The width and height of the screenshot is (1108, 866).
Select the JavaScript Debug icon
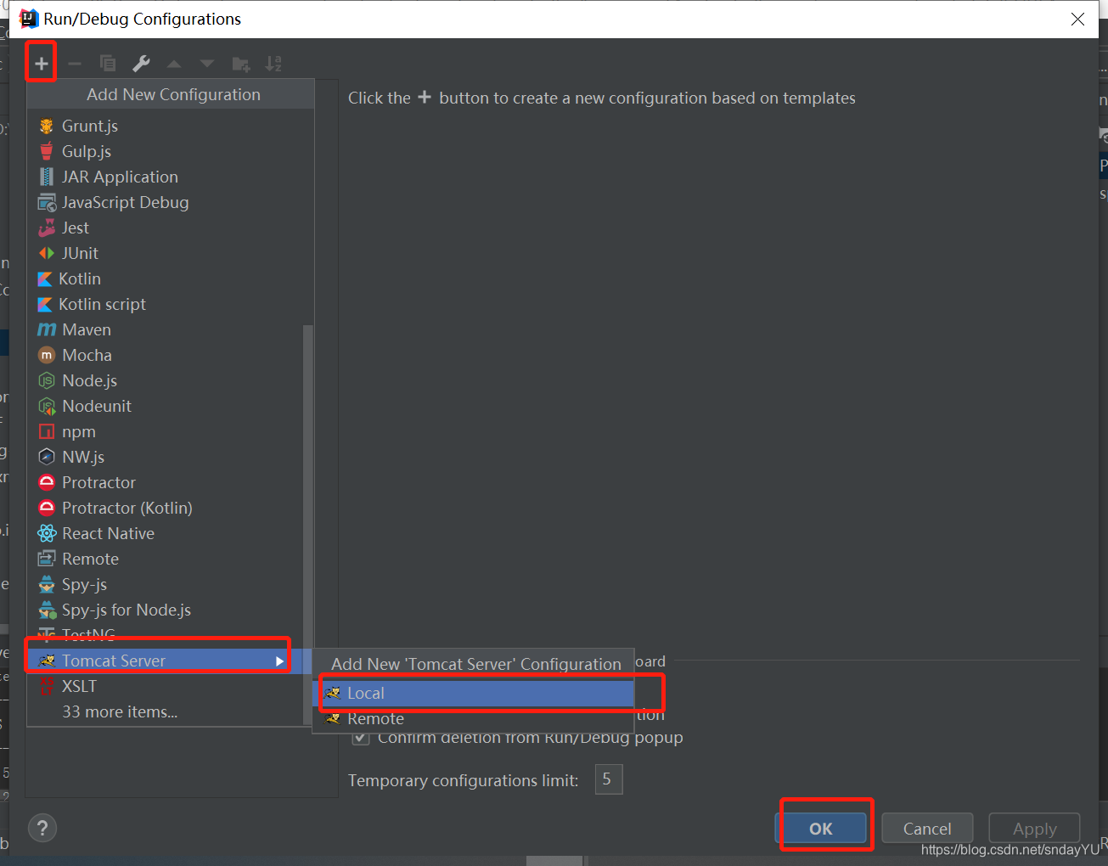(x=47, y=202)
